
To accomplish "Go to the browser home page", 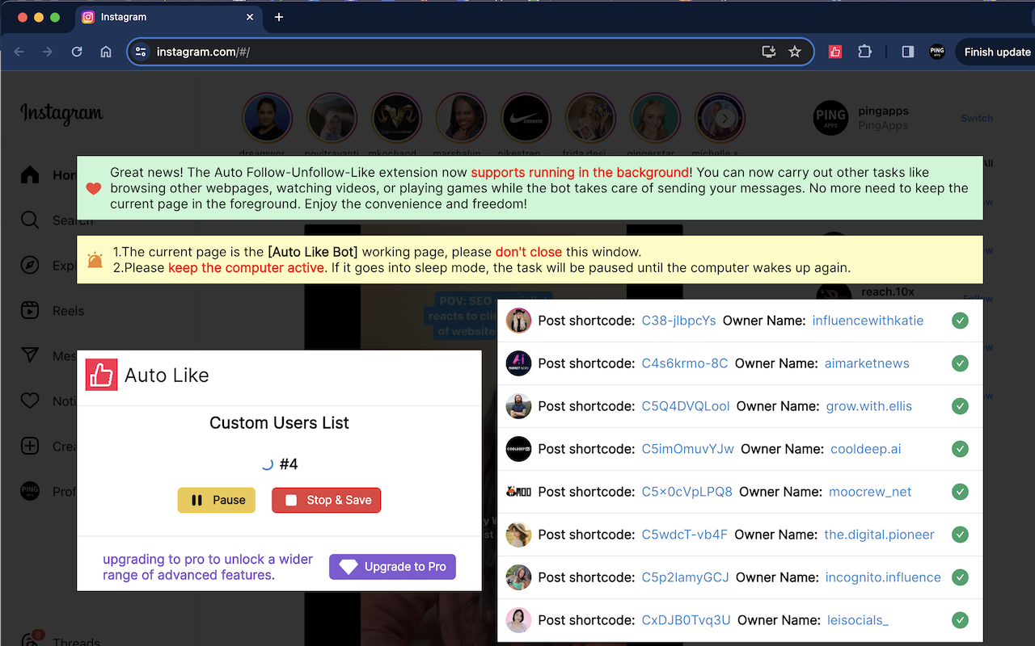I will tap(106, 52).
